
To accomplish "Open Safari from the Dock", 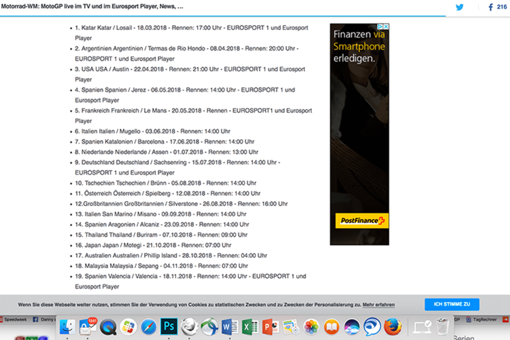I will pos(149,327).
